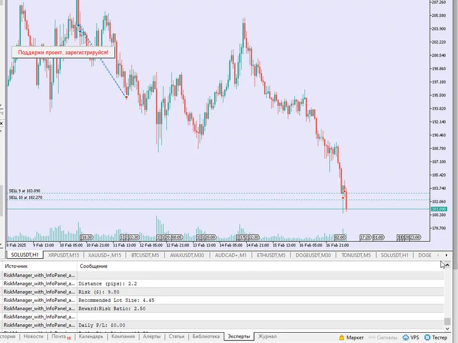Click the log scrollbar down arrow
Screen dimensions: 458x343
447,329
